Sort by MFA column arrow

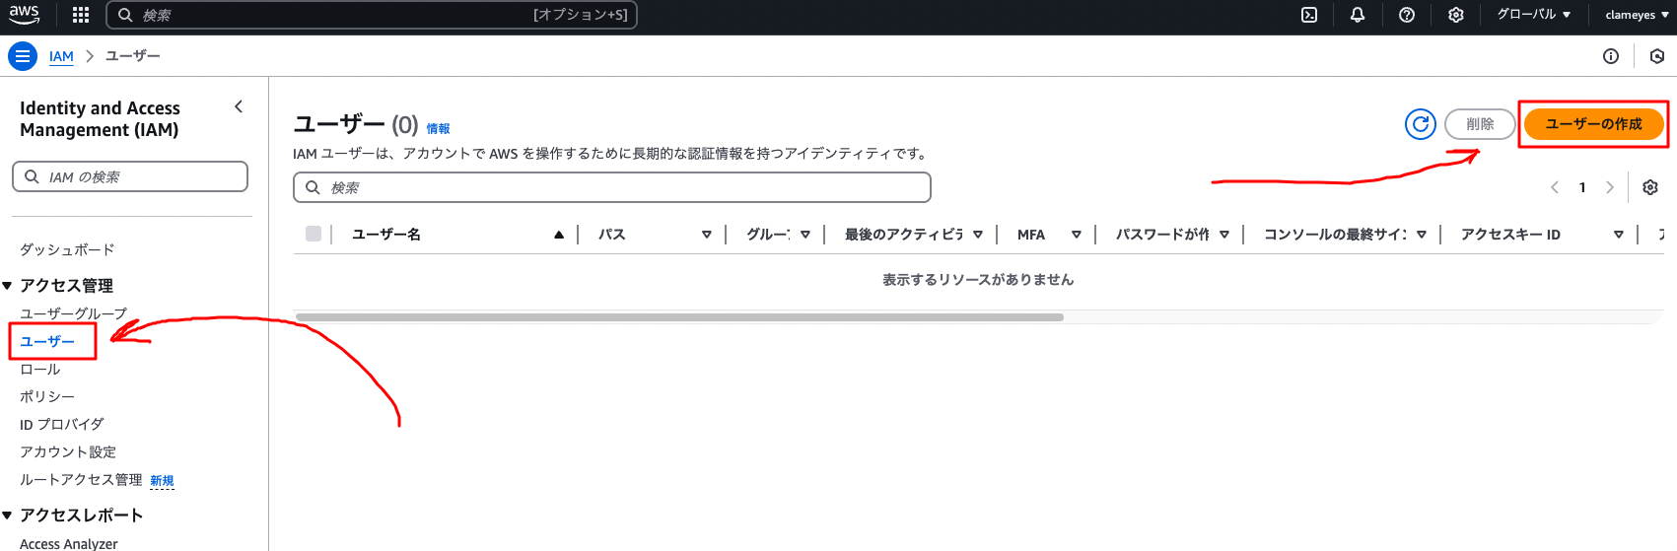(x=1077, y=235)
